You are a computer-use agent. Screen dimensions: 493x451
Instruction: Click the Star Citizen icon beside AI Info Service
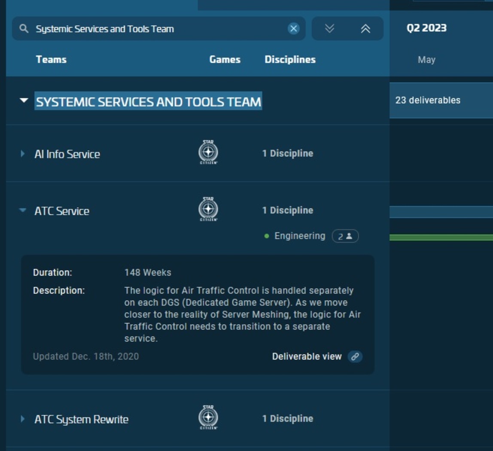[x=208, y=153]
